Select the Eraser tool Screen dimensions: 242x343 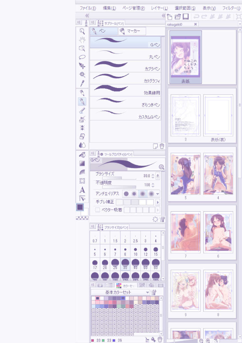(82, 136)
